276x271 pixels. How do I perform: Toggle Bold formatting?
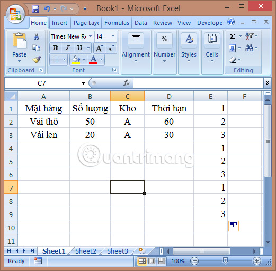pyautogui.click(x=55, y=48)
